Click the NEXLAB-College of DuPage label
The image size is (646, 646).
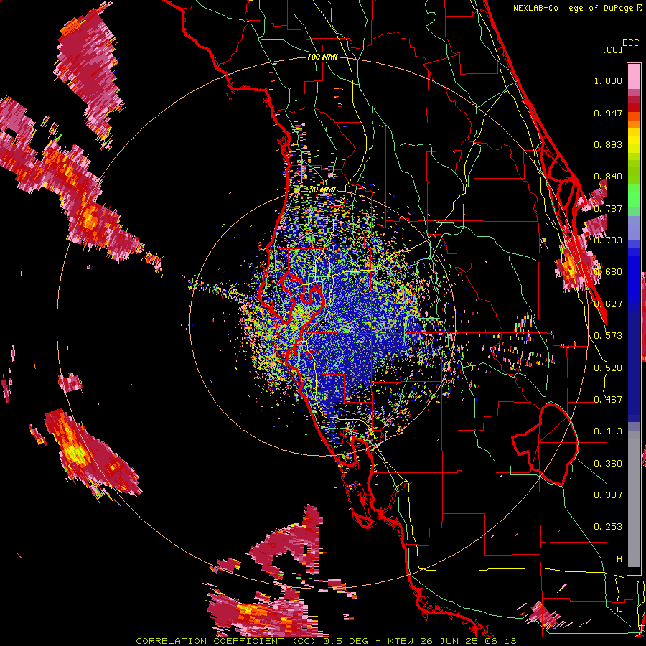575,8
